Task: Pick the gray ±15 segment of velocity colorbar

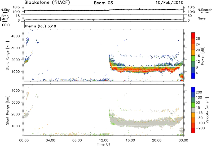Action: click(x=193, y=110)
